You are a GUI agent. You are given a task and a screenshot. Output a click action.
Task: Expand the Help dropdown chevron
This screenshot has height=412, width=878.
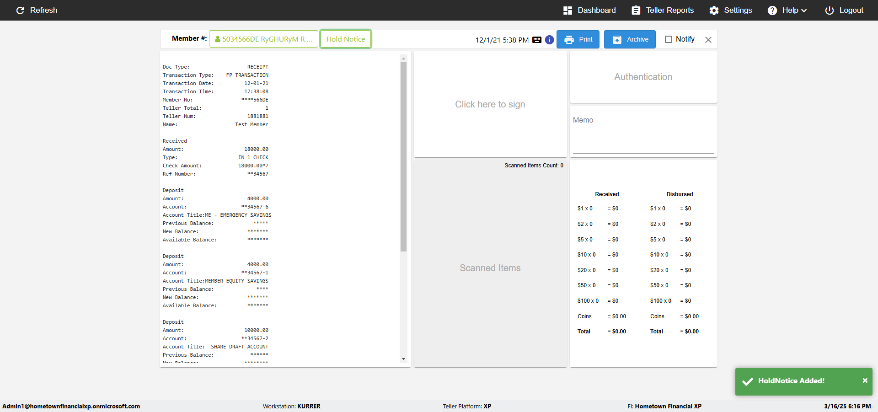point(804,11)
